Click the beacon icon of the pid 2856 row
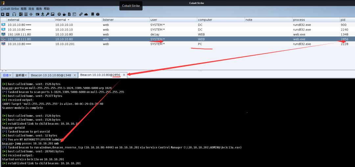355x167 pixels. (x=3, y=39)
